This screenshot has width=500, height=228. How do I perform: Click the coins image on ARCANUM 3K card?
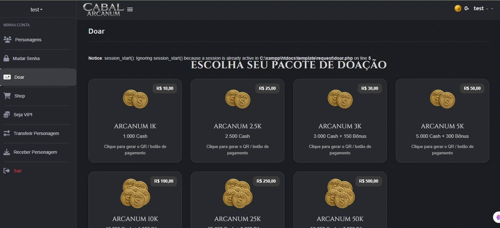coord(340,99)
